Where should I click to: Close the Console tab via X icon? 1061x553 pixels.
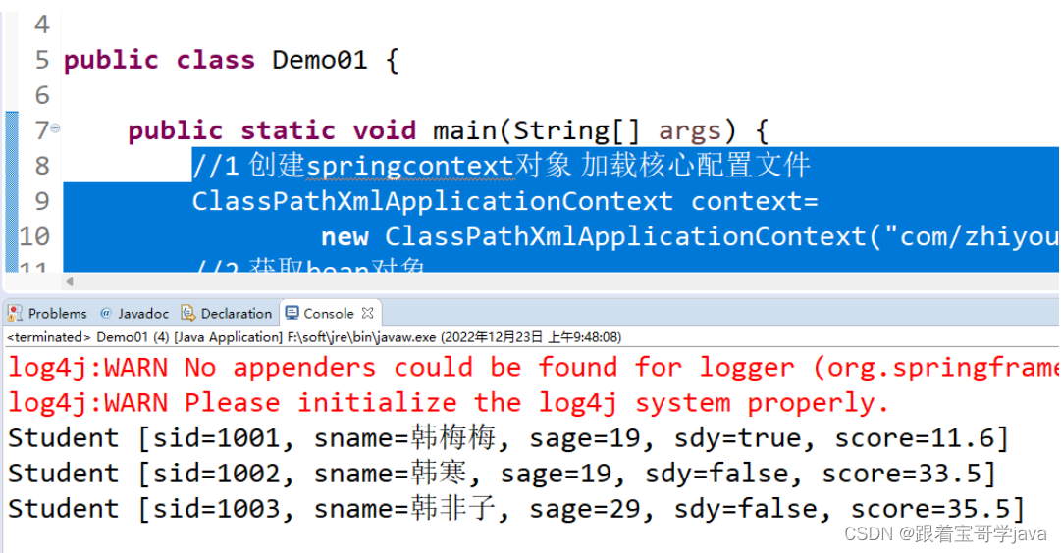click(367, 313)
